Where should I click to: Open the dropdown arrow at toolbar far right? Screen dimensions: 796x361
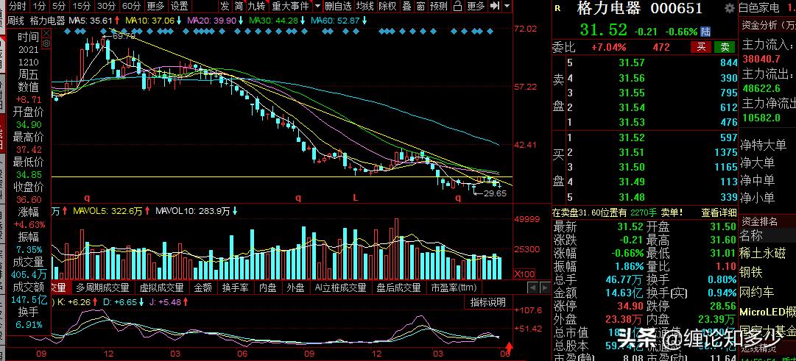point(506,6)
